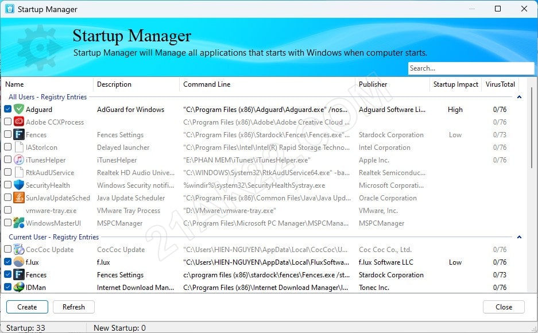538x333 pixels.
Task: Tick the All Users Fences checkbox
Action: click(7, 134)
